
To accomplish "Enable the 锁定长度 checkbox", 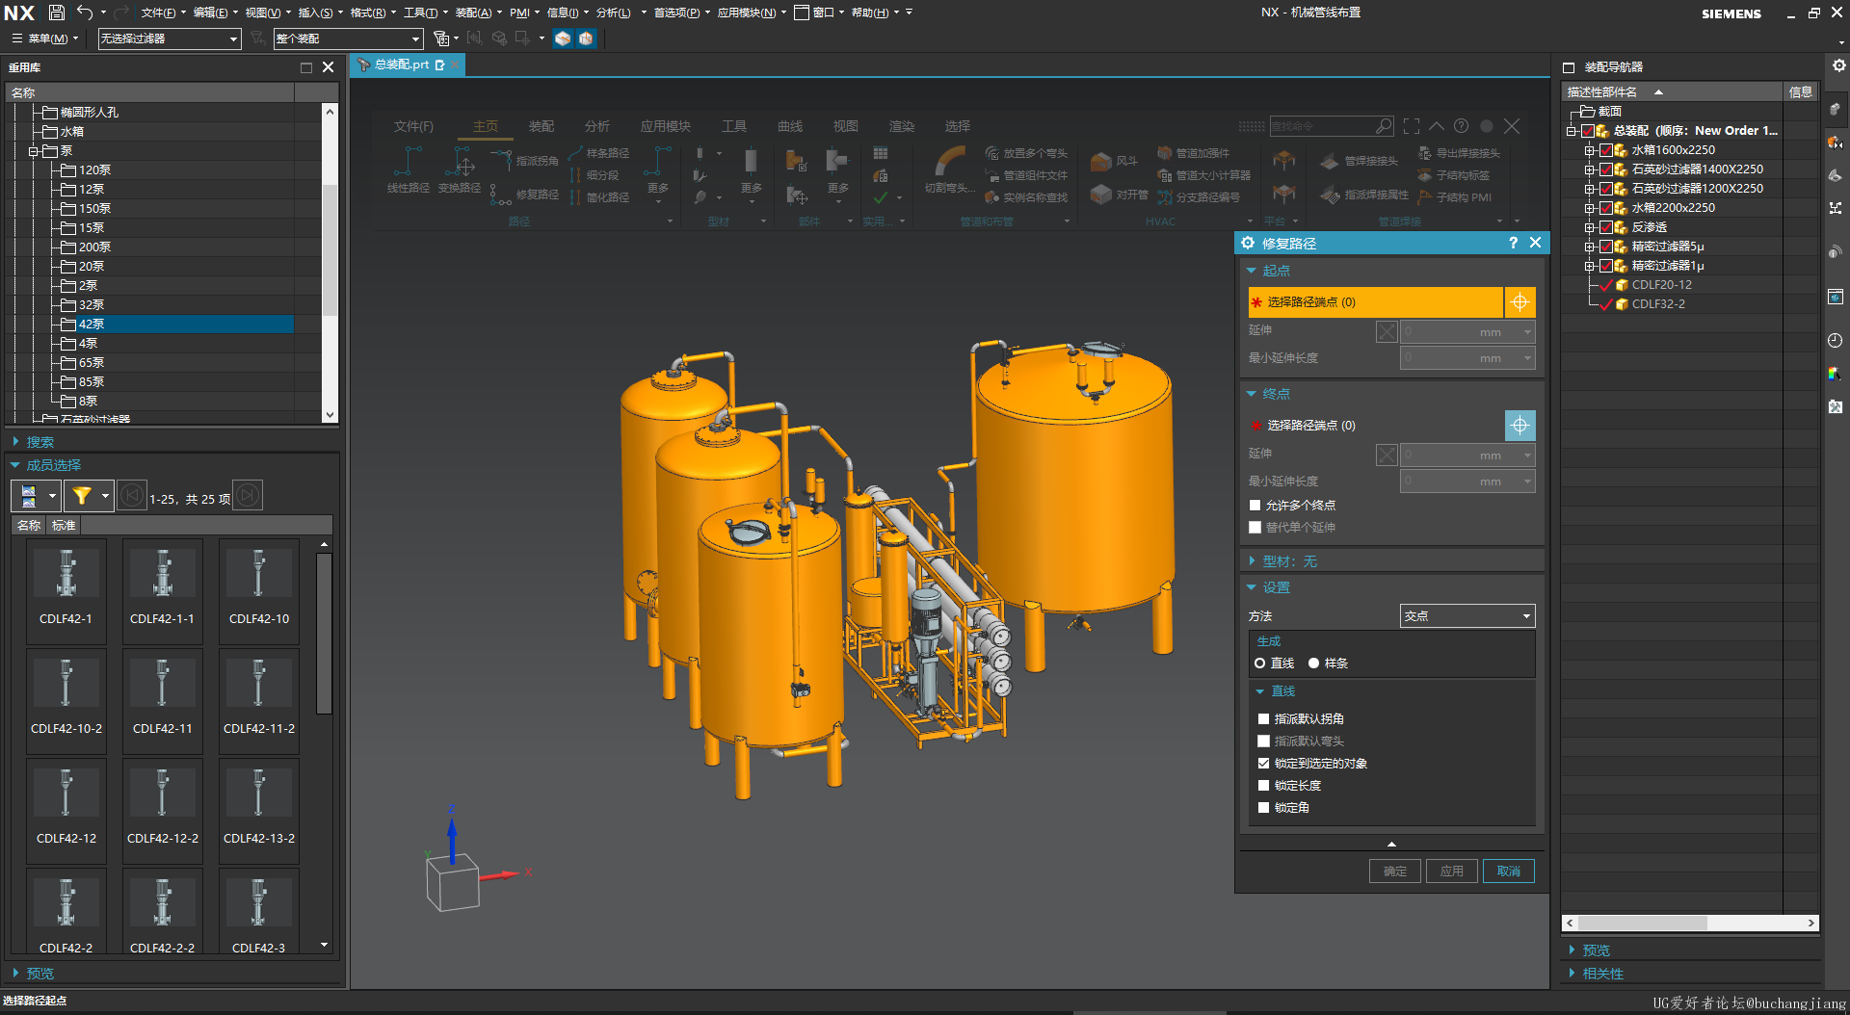I will click(x=1263, y=786).
